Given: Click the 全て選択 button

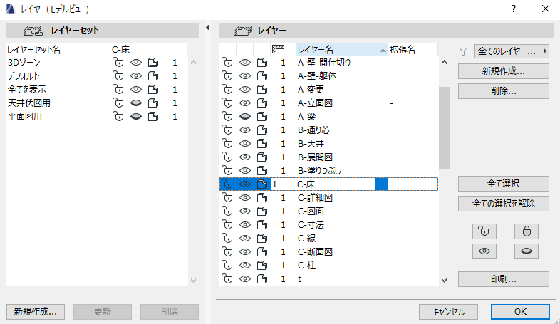Looking at the screenshot, I should [503, 184].
